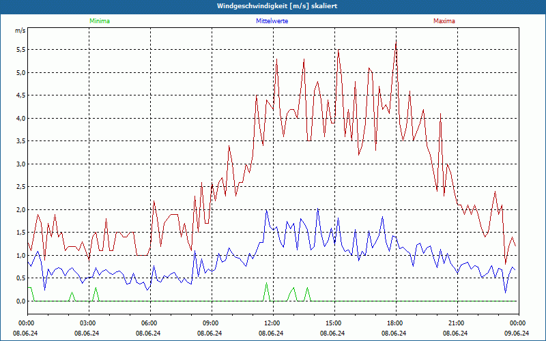
Task: Click the Maxima legend label
Action: coord(444,21)
